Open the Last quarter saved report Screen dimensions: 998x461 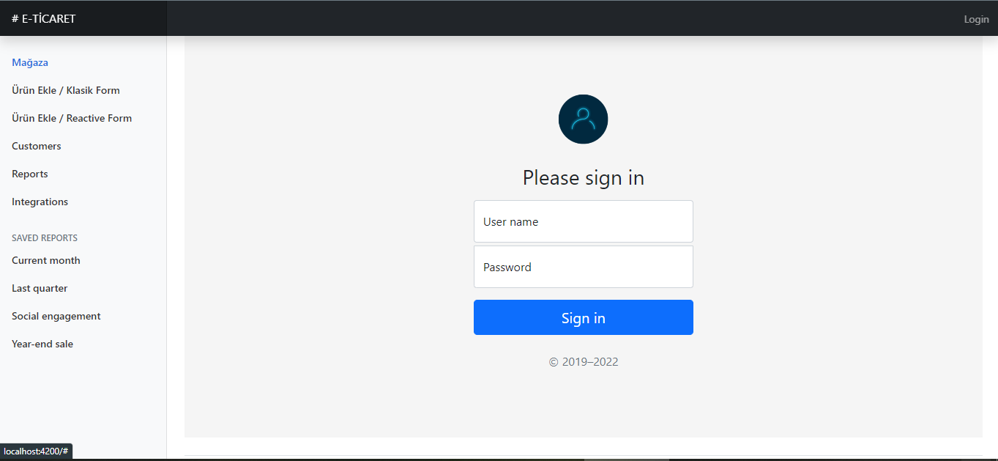(x=40, y=288)
